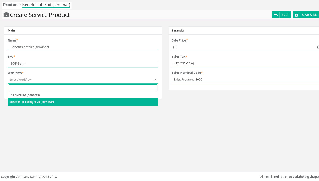319x181 pixels.
Task: Click the Financial panel header
Action: click(x=178, y=31)
